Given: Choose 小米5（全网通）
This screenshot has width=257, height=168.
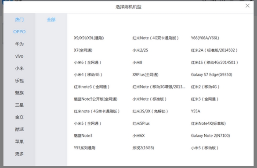Looking at the screenshot, I should (x=87, y=123).
